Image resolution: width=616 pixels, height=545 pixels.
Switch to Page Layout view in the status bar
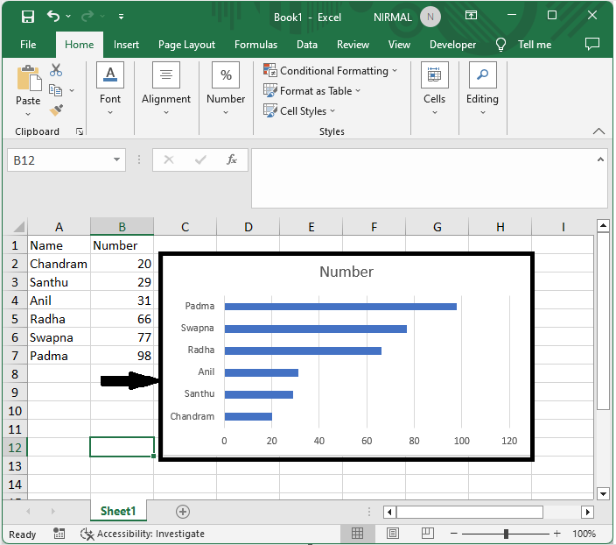click(393, 534)
